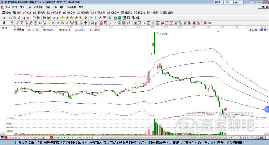The image size is (269, 145).
Task: Click the 客服 button
Action: click(x=219, y=2)
